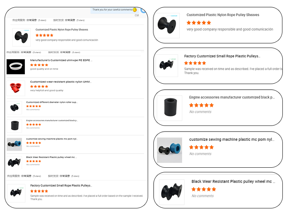Viewport: 287px width, 213px height.
Task: Open the large-card Factory Customized Small Rope title
Action: tap(222, 56)
